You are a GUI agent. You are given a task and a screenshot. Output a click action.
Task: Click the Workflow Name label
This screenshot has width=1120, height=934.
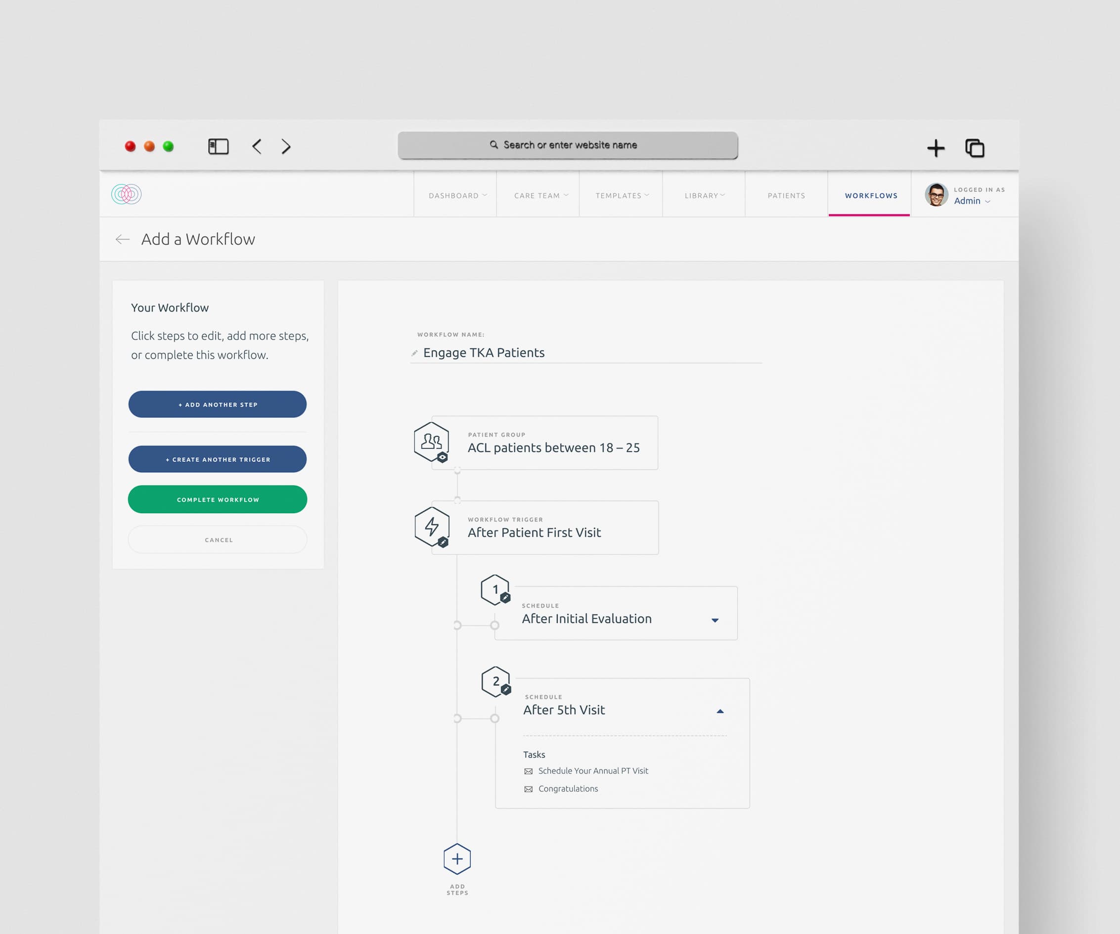click(x=450, y=335)
